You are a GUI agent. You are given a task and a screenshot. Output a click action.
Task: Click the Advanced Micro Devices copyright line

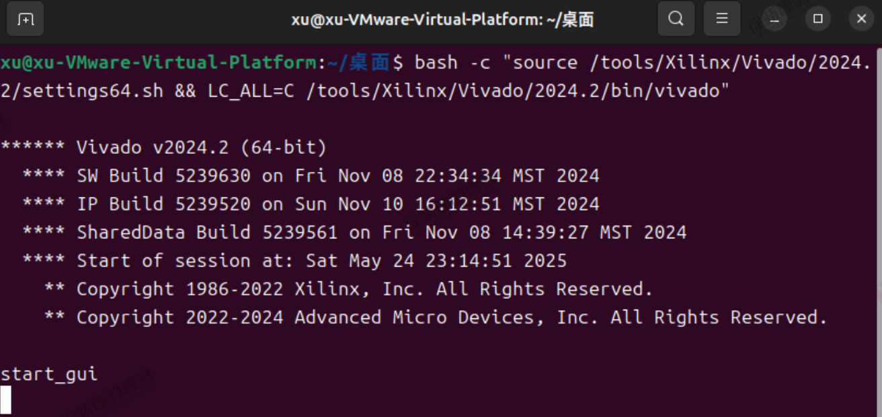(x=452, y=317)
